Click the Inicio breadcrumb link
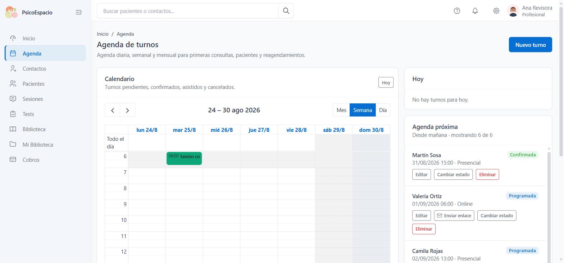This screenshot has width=564, height=263. coord(103,34)
